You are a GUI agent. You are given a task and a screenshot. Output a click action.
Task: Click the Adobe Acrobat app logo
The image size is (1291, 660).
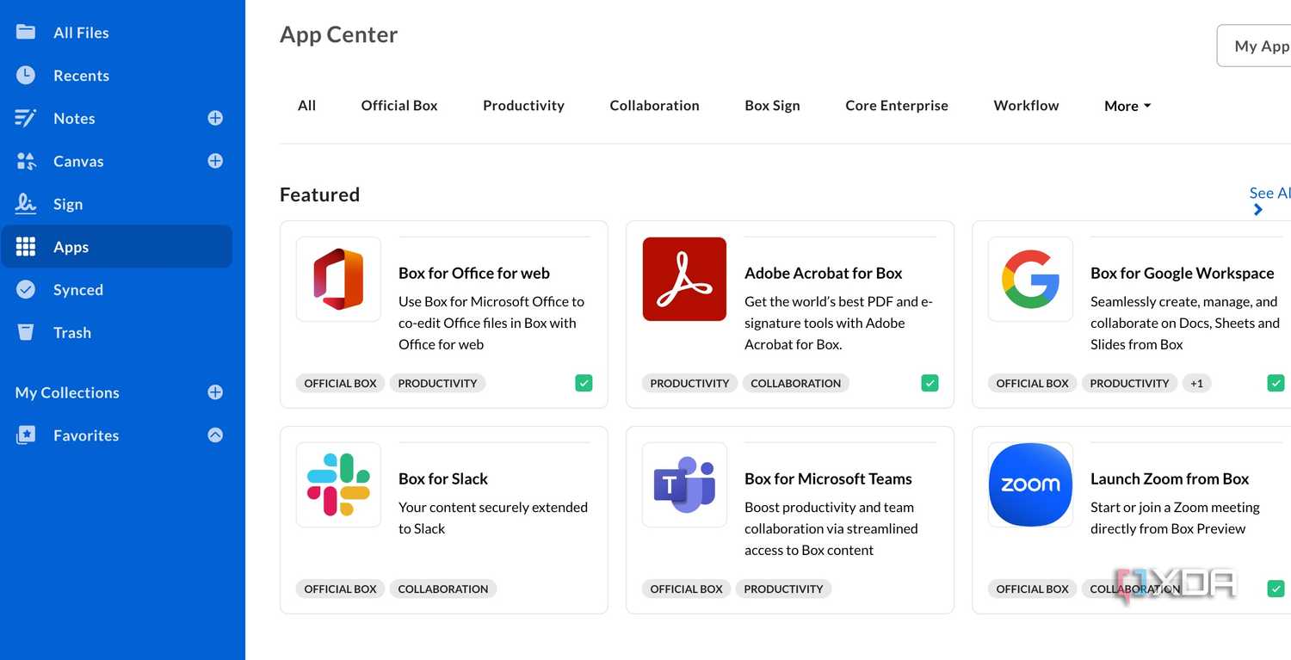(x=684, y=279)
